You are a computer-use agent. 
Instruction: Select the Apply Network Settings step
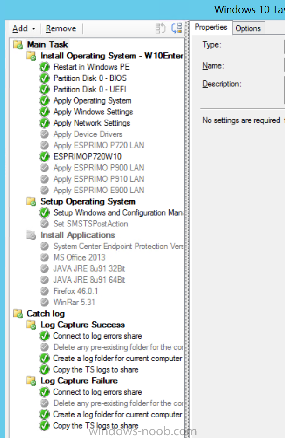point(92,123)
